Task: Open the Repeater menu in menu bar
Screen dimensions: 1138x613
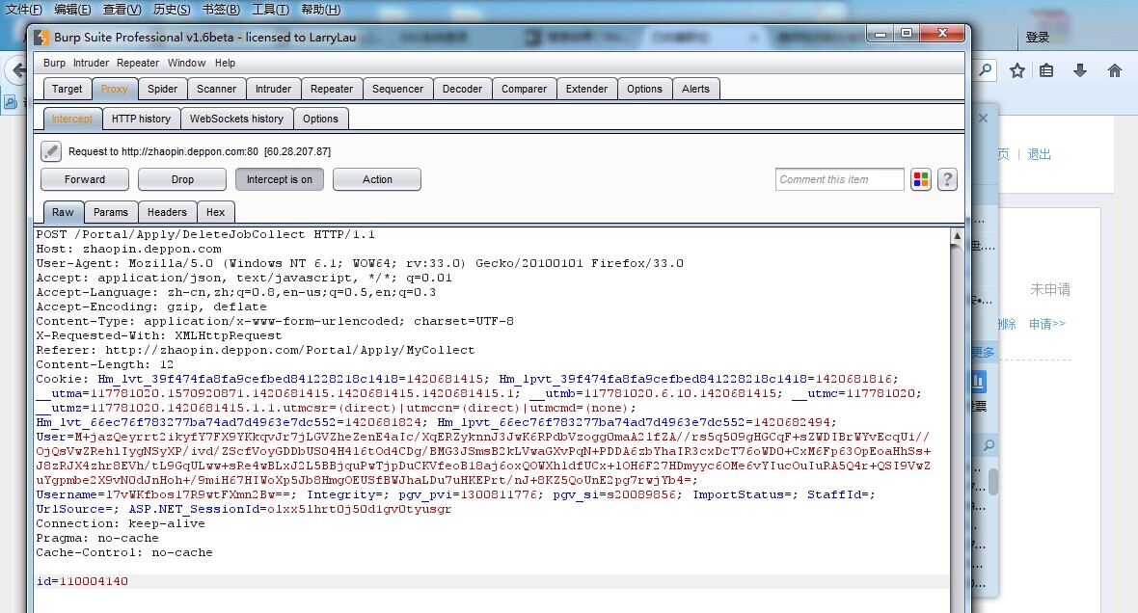Action: (x=138, y=63)
